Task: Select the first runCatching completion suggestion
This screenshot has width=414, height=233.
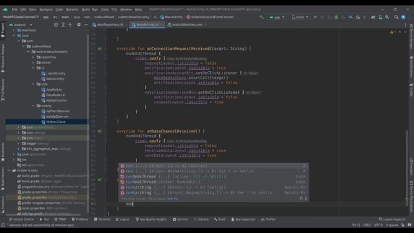Action: [x=213, y=187]
